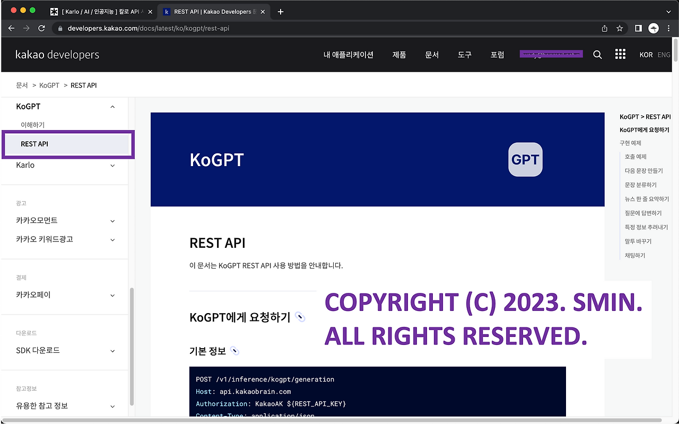
Task: Copy anchor link next to 기본 정보
Action: point(234,351)
